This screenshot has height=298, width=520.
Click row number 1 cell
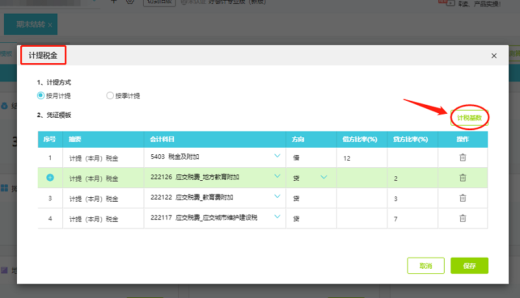click(50, 158)
